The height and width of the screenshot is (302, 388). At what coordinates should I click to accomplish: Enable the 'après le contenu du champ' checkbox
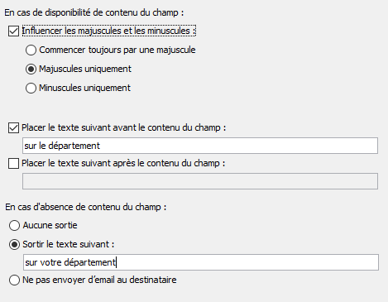point(13,163)
